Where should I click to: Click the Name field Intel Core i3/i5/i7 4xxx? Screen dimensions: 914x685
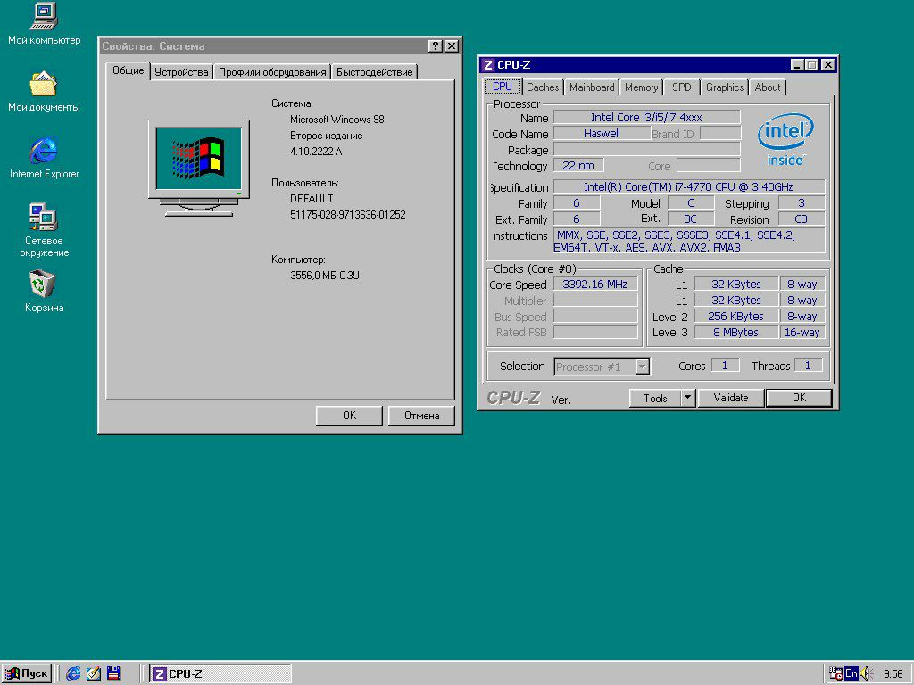click(646, 117)
